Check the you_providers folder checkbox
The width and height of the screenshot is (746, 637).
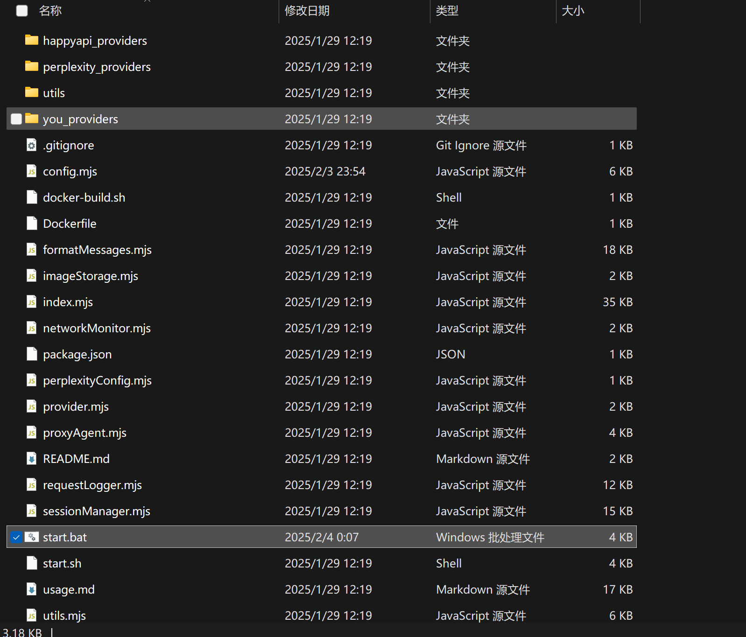pyautogui.click(x=16, y=119)
